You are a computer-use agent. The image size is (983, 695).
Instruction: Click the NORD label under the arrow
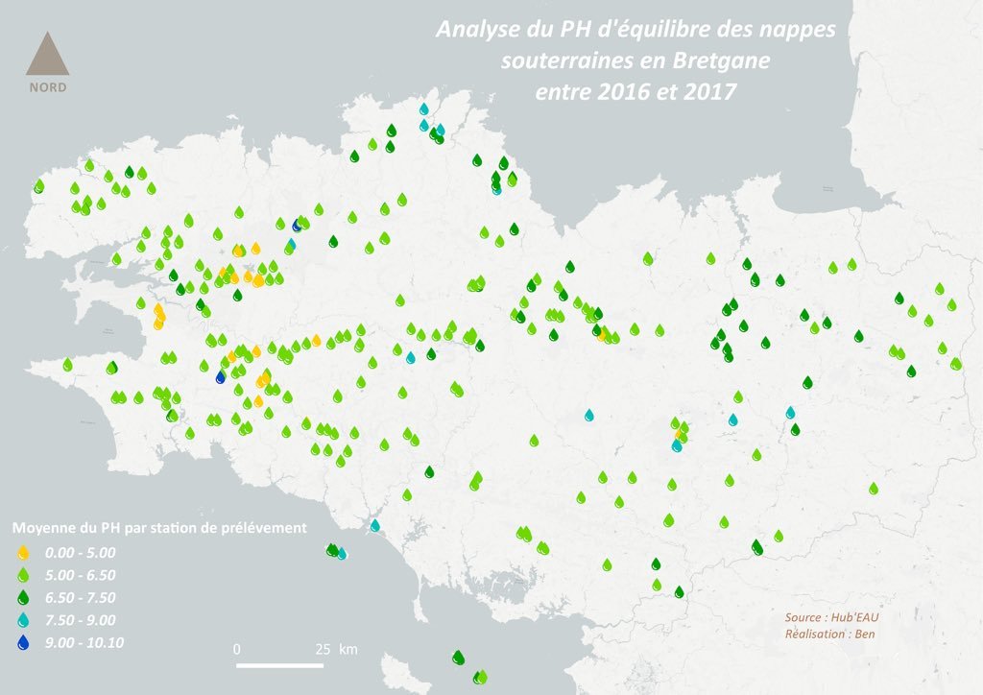[47, 86]
